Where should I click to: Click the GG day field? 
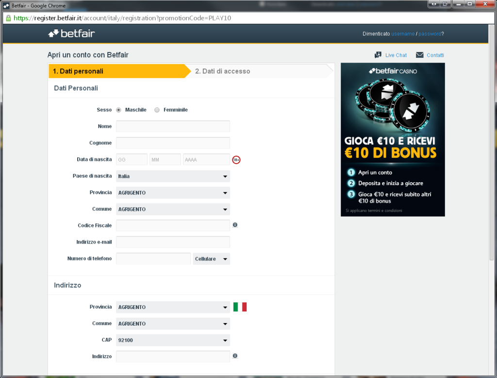click(132, 159)
